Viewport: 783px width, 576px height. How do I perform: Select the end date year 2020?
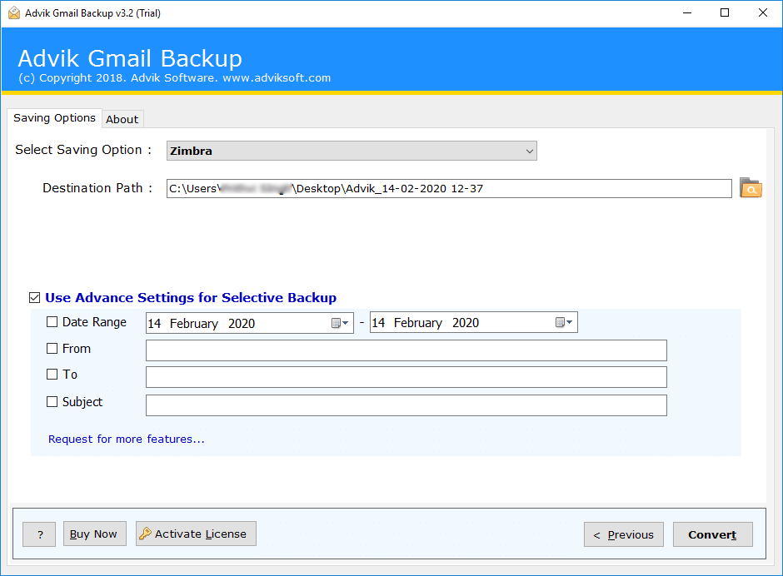tap(466, 323)
